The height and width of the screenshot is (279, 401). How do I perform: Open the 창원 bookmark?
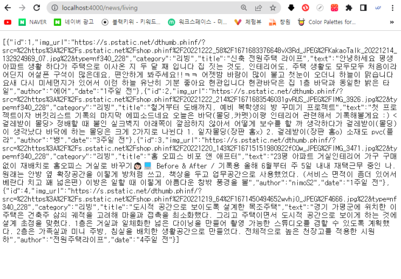[280, 22]
